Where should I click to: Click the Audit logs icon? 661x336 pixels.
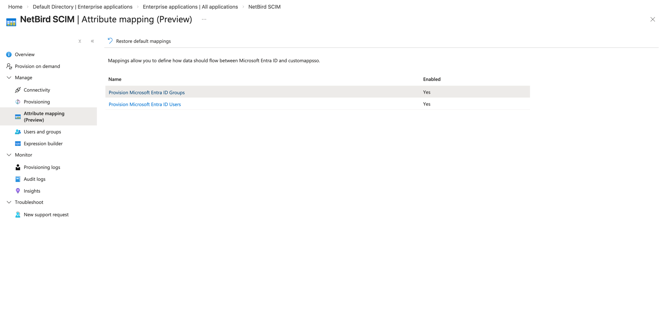pos(18,179)
